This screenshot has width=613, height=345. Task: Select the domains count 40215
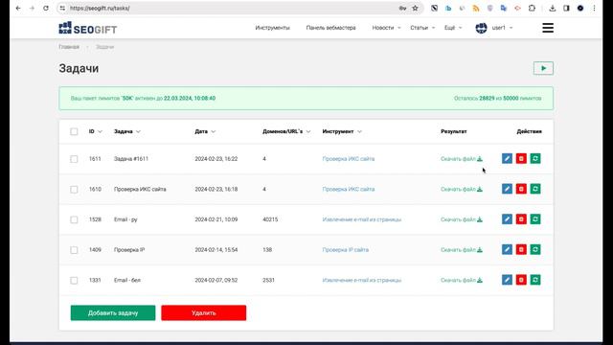[x=270, y=219]
